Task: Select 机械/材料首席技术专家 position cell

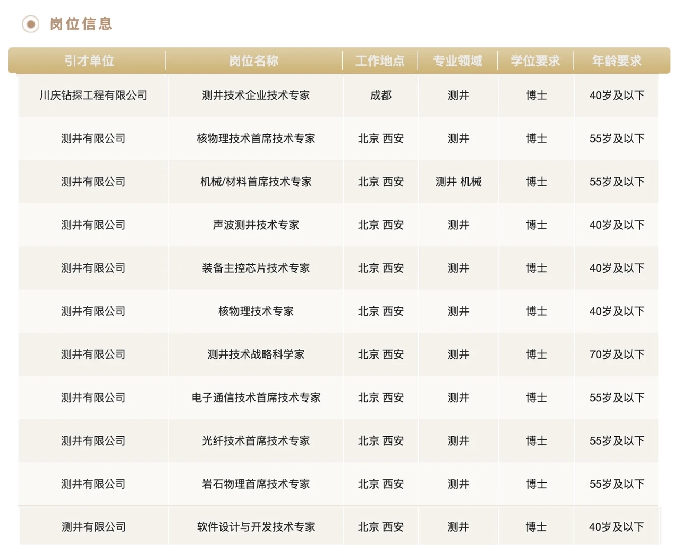Action: pos(256,182)
